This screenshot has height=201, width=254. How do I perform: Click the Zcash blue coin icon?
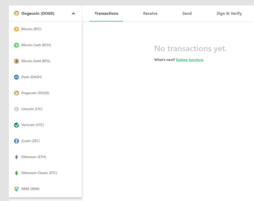click(16, 141)
